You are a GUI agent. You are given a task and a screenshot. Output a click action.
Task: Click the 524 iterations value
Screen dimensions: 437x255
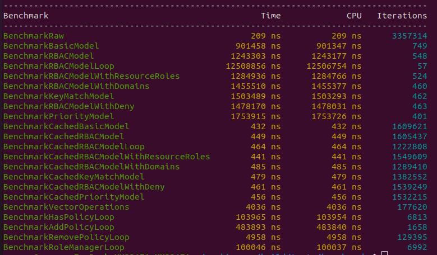[x=420, y=76]
